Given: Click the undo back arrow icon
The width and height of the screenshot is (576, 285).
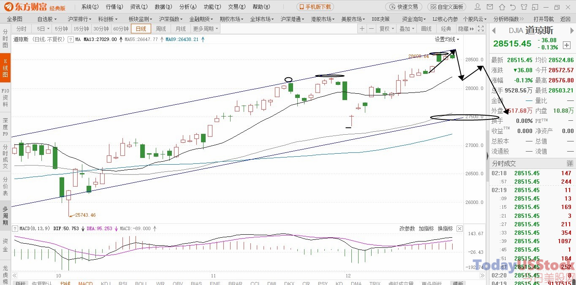Looking at the screenshot, I should coord(513,7).
